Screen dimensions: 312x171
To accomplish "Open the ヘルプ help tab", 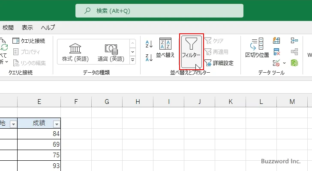I will pyautogui.click(x=48, y=28).
